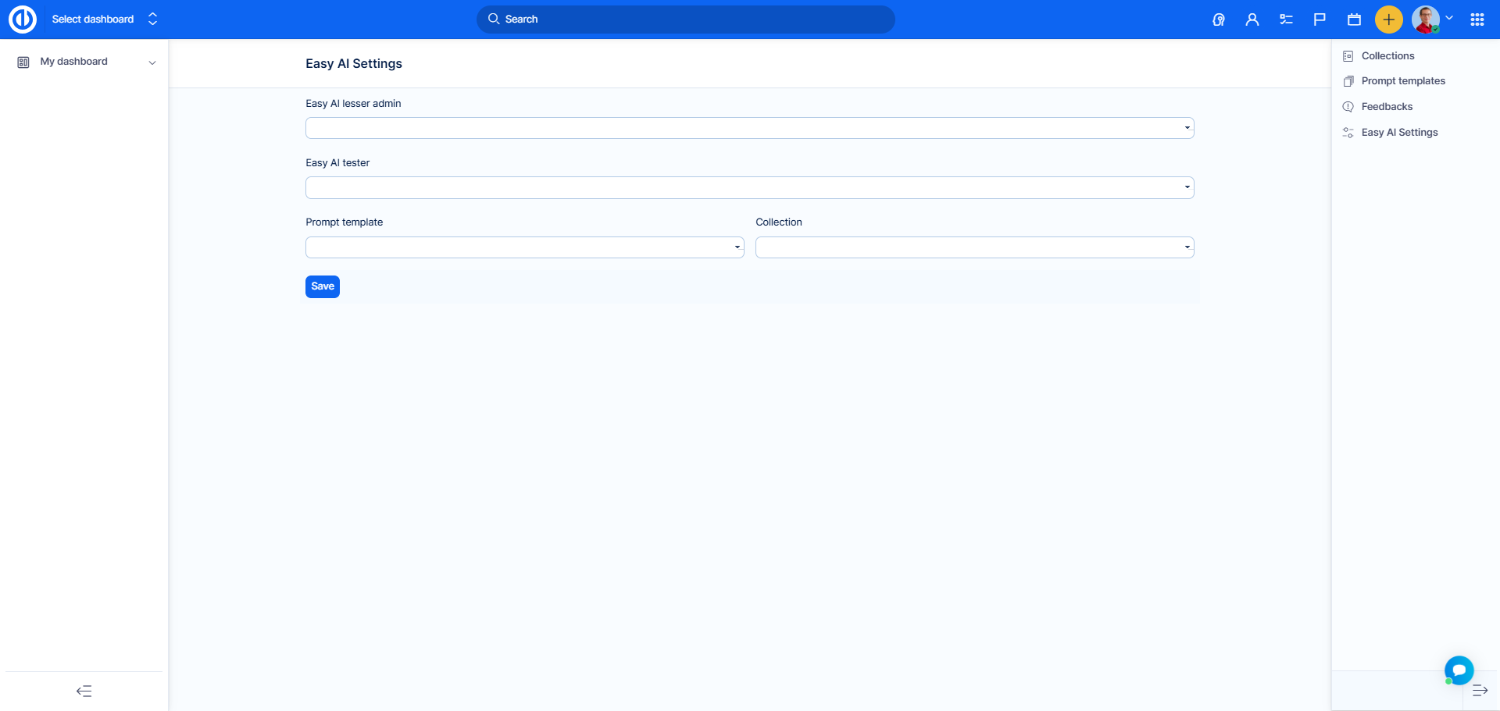Viewport: 1500px width, 711px height.
Task: Expand the Collection dropdown
Action: click(x=974, y=247)
